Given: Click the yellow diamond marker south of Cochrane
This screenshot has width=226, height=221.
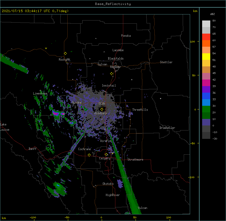Looking at the screenshot, I should point(89,155).
